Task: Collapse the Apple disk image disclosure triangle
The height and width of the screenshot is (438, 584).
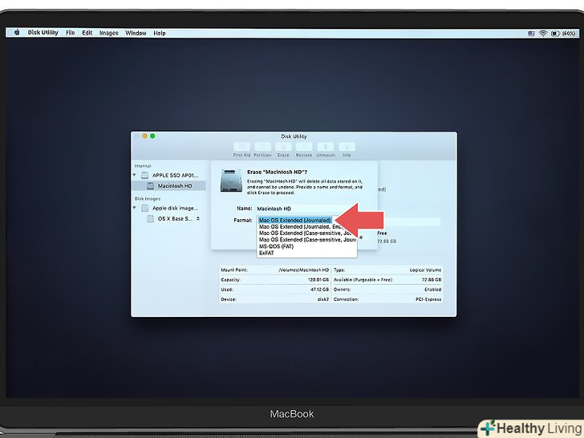Action: [135, 208]
